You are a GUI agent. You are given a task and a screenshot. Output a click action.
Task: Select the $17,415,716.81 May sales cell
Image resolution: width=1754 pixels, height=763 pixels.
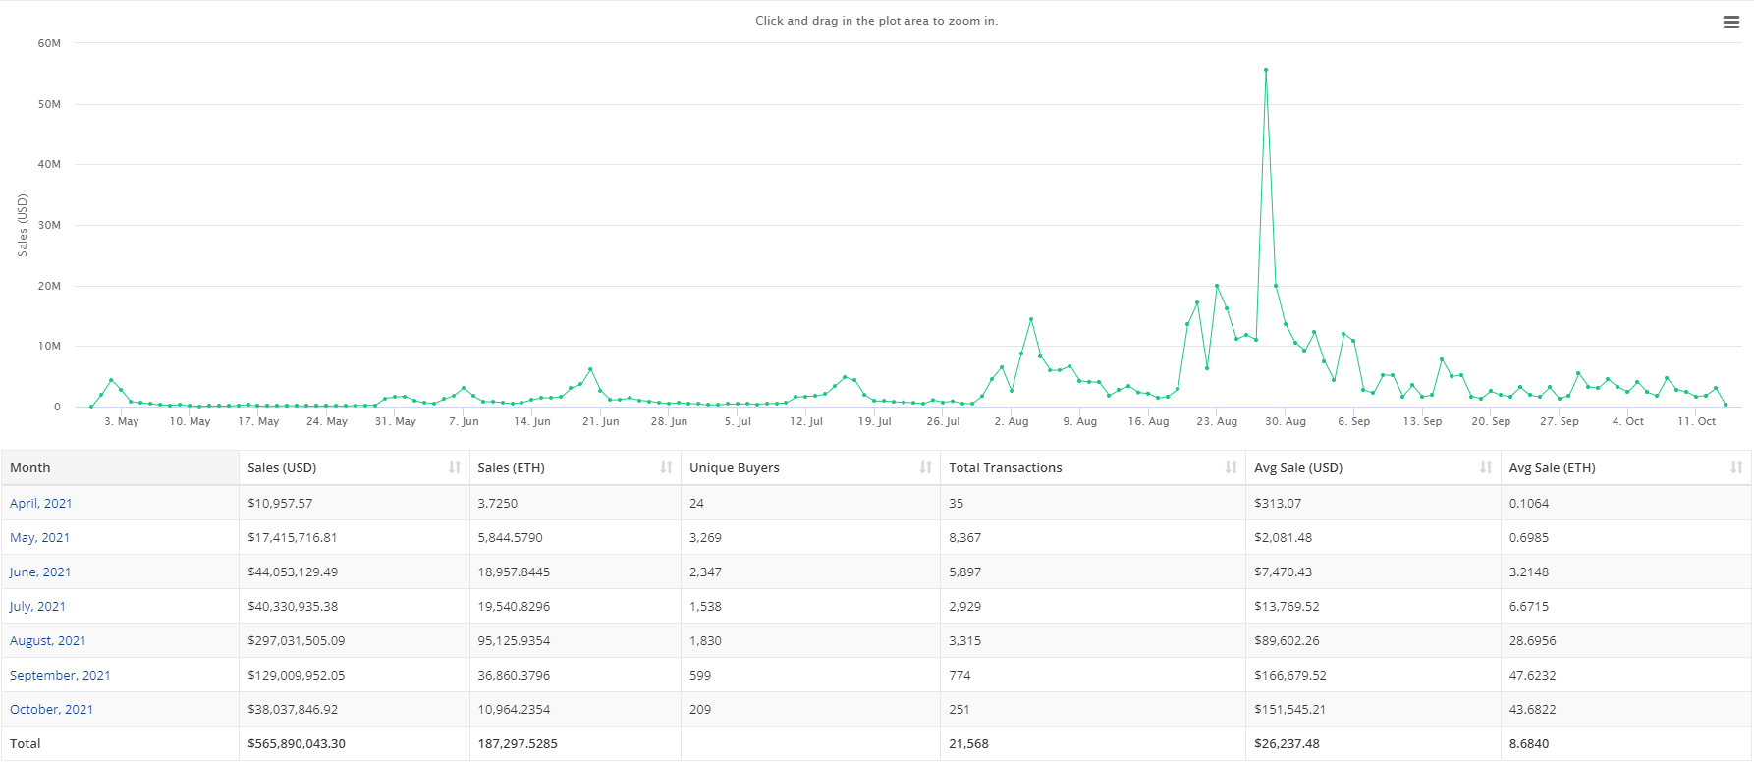[x=355, y=537]
